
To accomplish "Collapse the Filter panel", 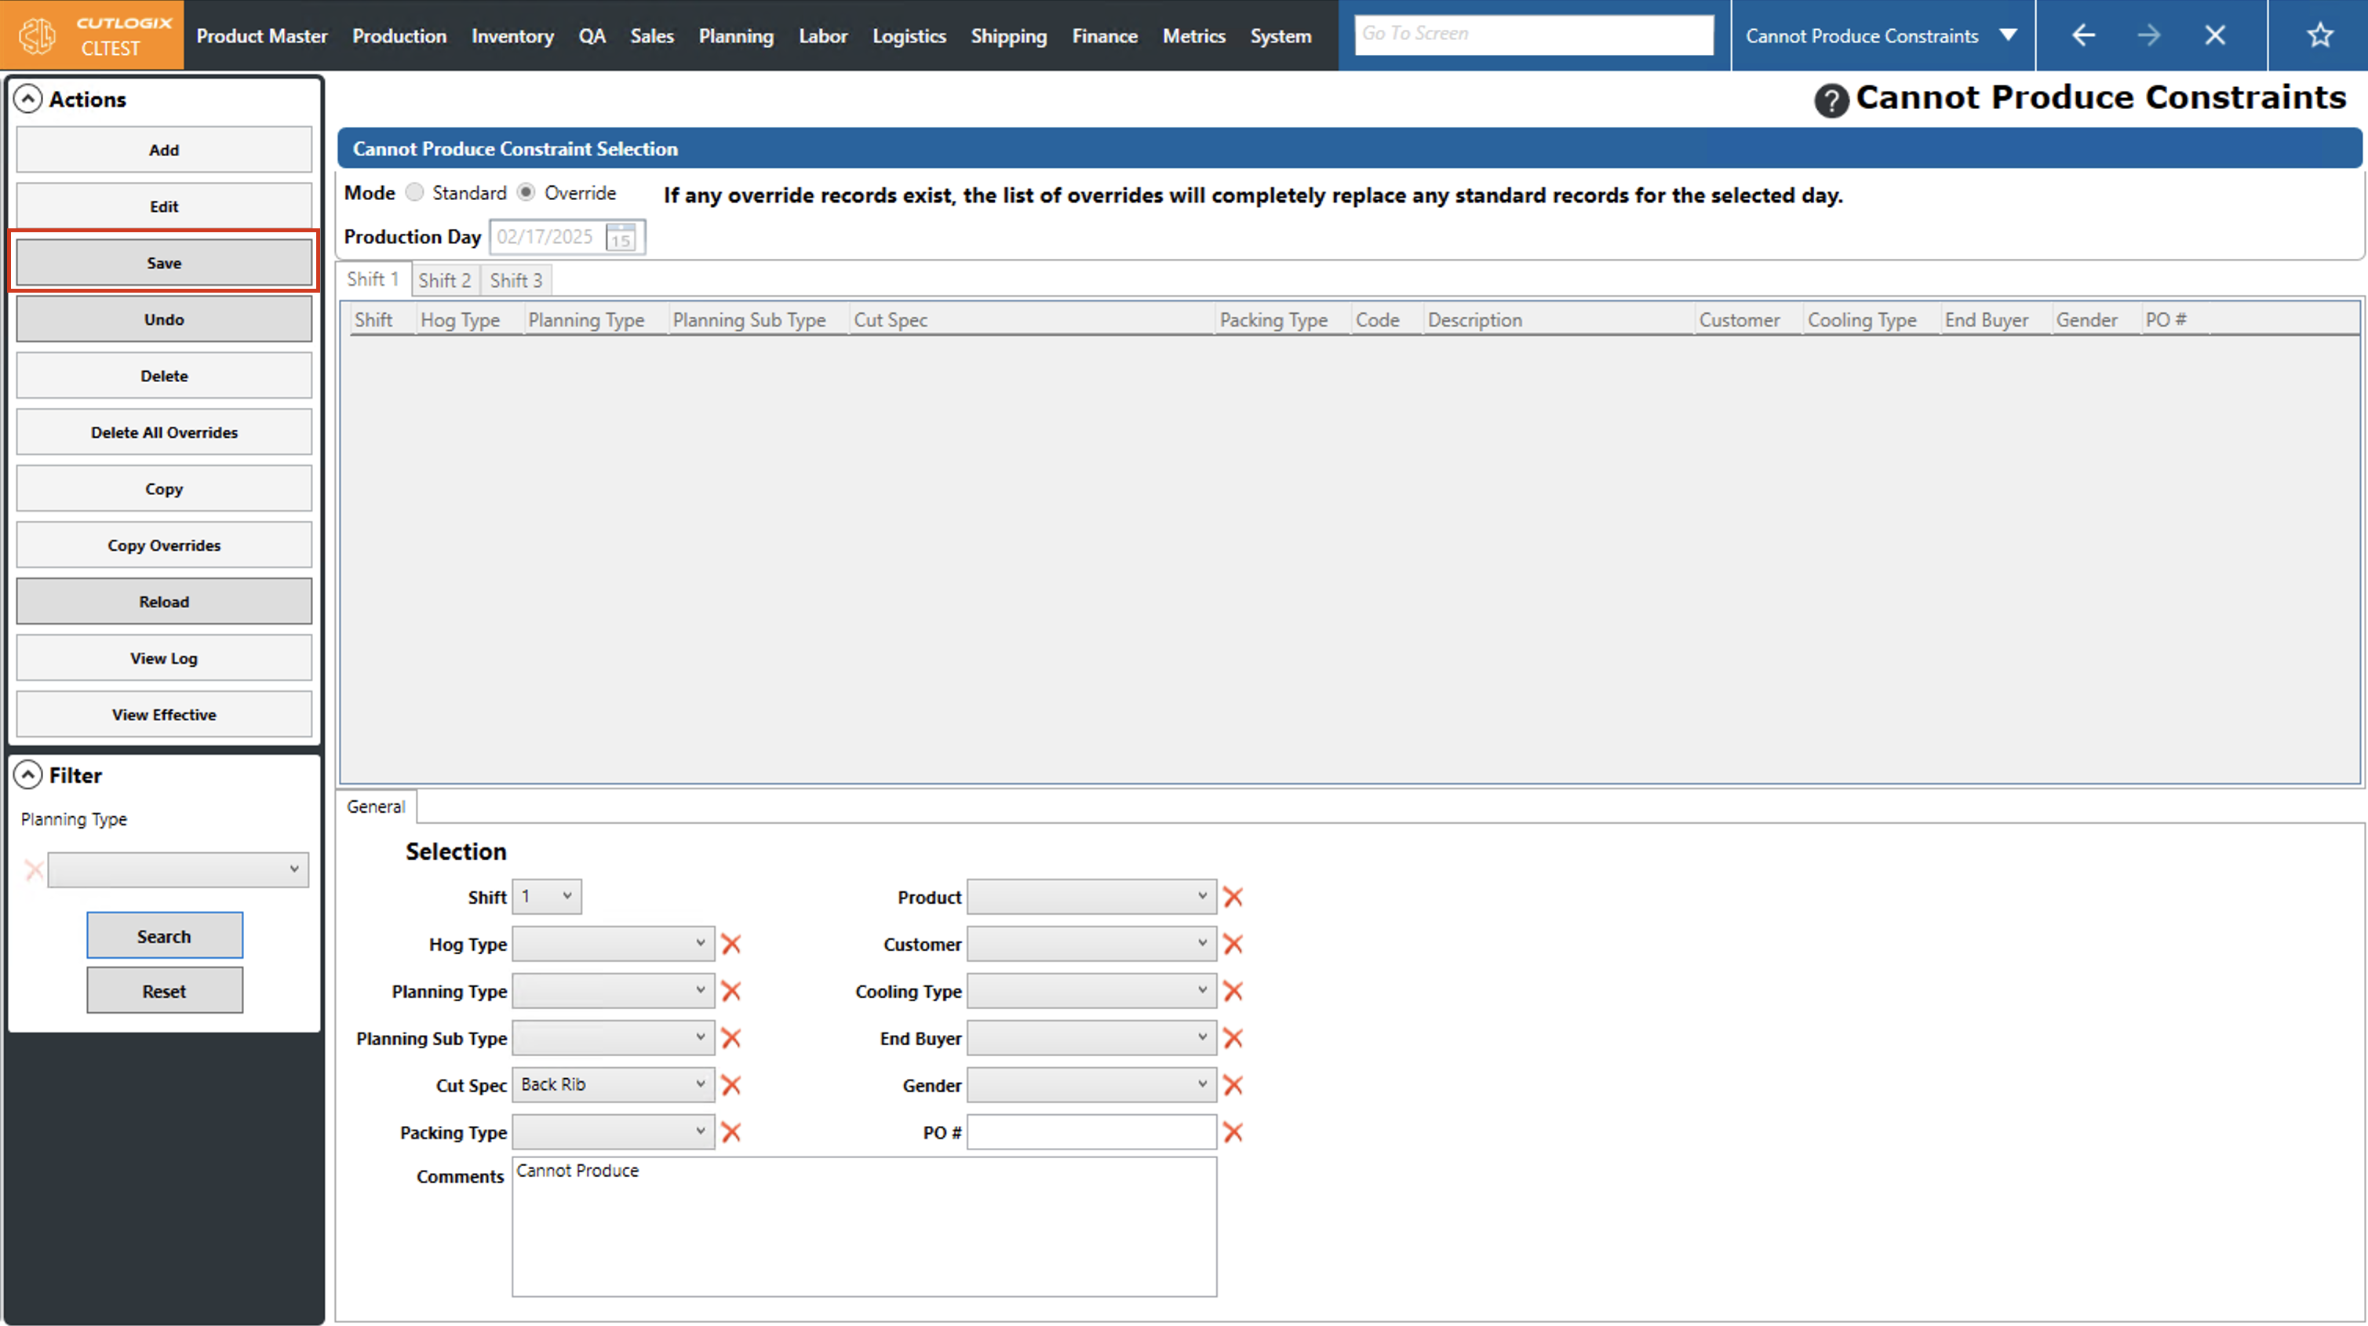I will [x=28, y=775].
